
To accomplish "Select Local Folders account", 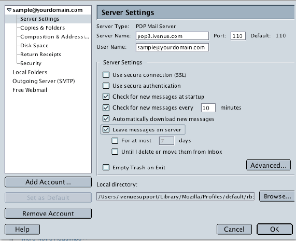I will (x=30, y=72).
